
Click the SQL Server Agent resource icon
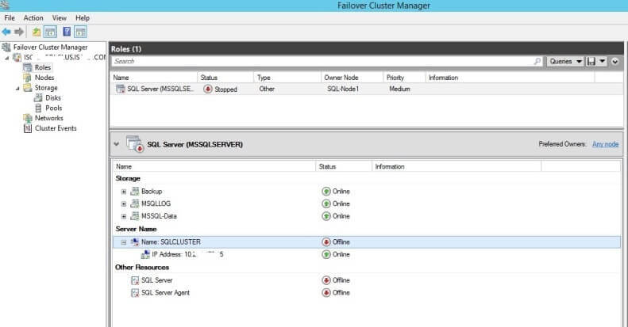coord(133,293)
